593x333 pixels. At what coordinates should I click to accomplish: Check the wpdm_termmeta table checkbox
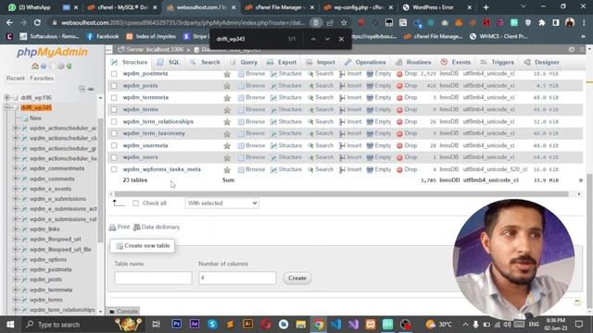tap(114, 98)
